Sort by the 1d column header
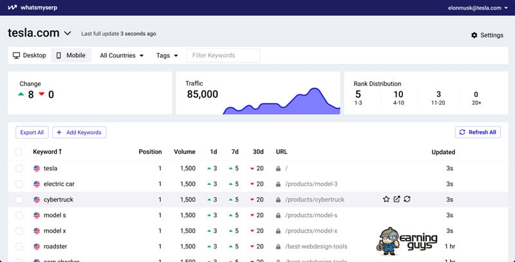The image size is (515, 262). click(x=214, y=152)
